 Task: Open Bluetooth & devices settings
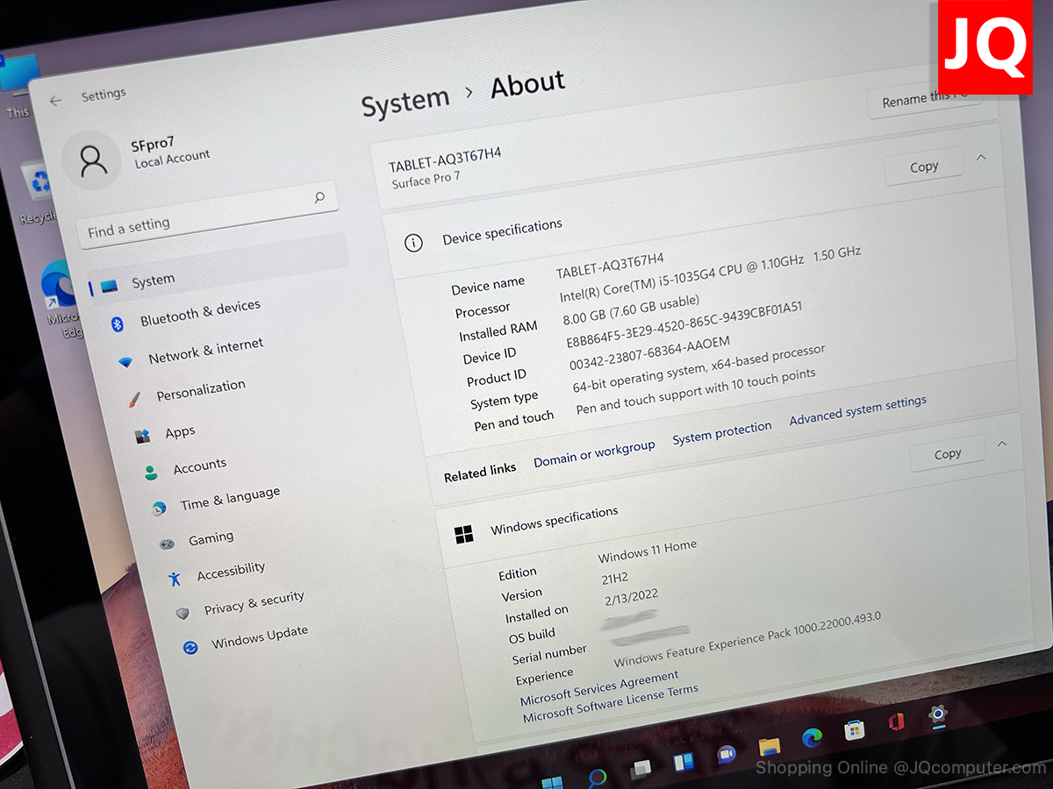200,312
